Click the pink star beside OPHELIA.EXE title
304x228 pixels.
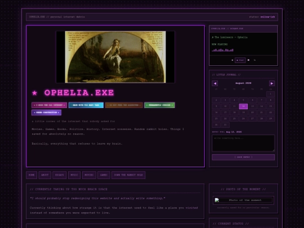(34, 93)
